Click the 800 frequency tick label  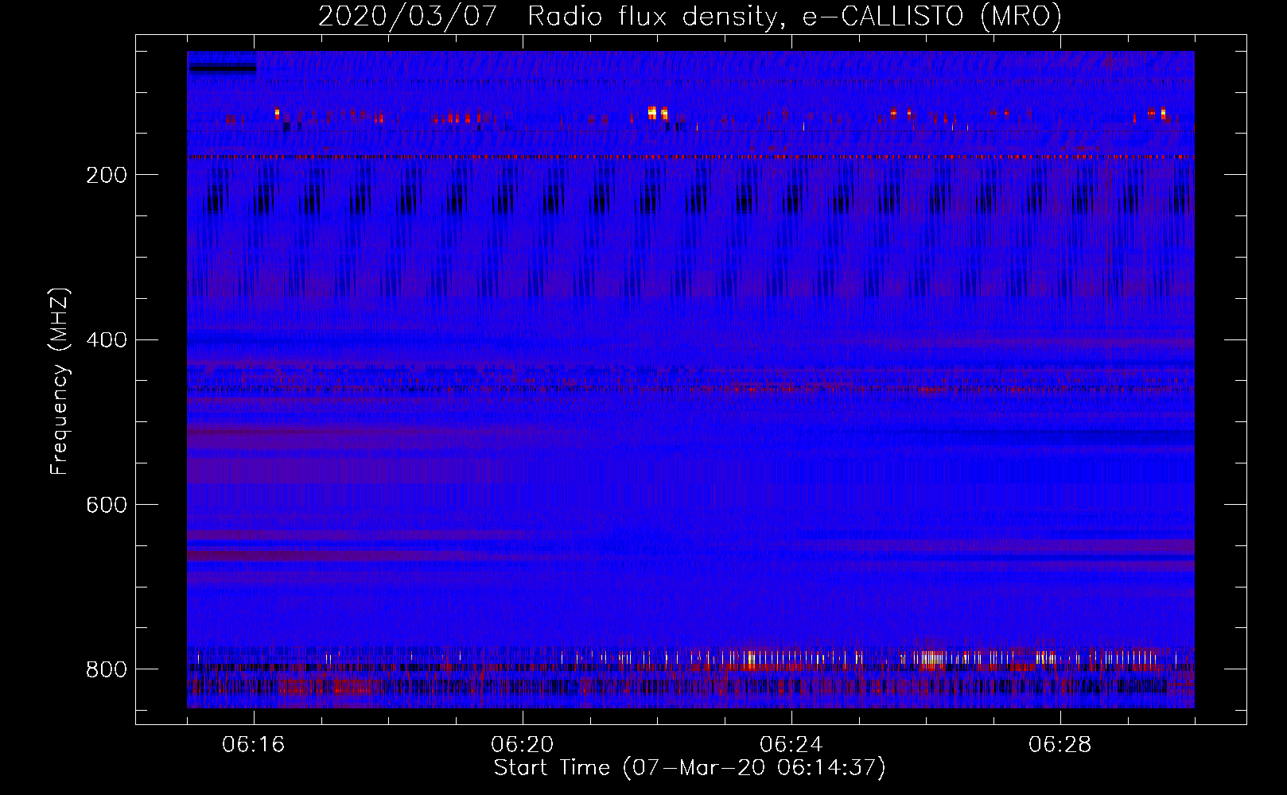coord(106,669)
